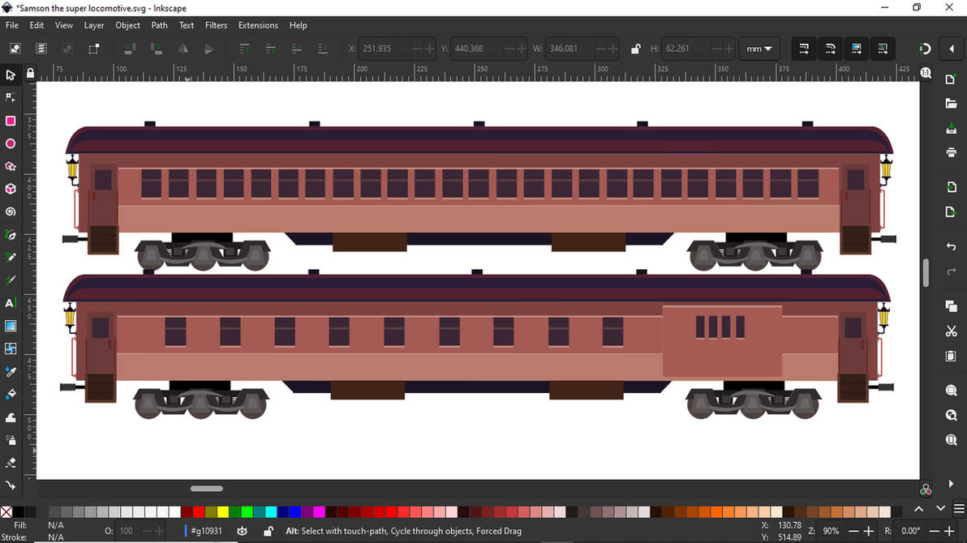
Task: Open current layer #g10931 selector
Action: click(x=206, y=531)
